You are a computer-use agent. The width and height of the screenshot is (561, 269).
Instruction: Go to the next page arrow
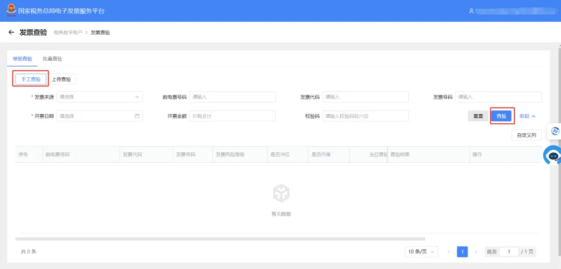tap(476, 251)
